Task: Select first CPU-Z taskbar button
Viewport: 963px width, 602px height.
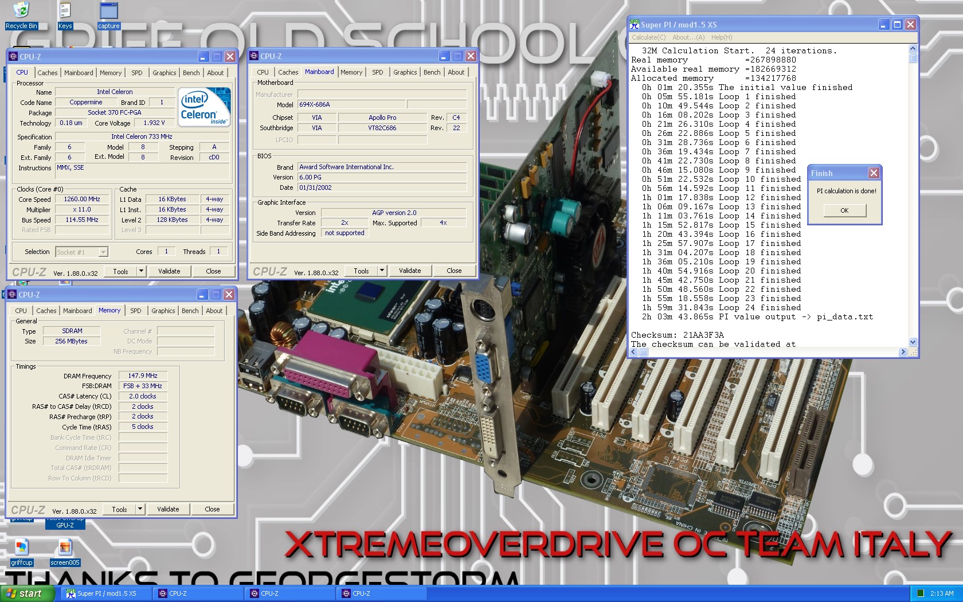Action: [198, 593]
